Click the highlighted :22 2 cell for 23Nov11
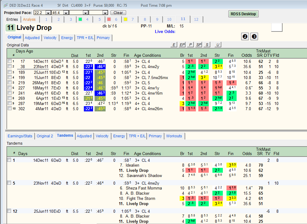Screen dimensions: 307x224 pyautogui.click(x=88, y=67)
